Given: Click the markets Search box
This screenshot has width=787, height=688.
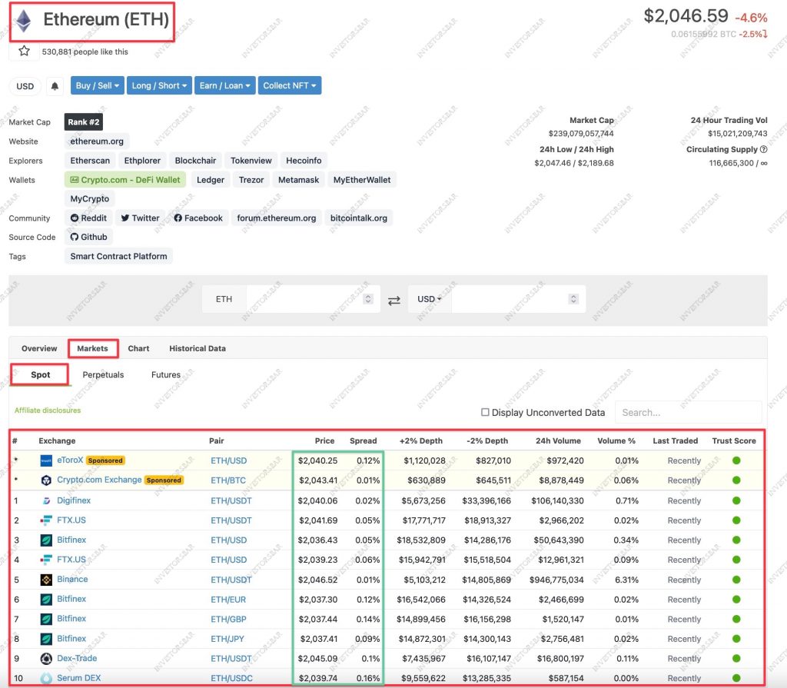Looking at the screenshot, I should [x=688, y=412].
